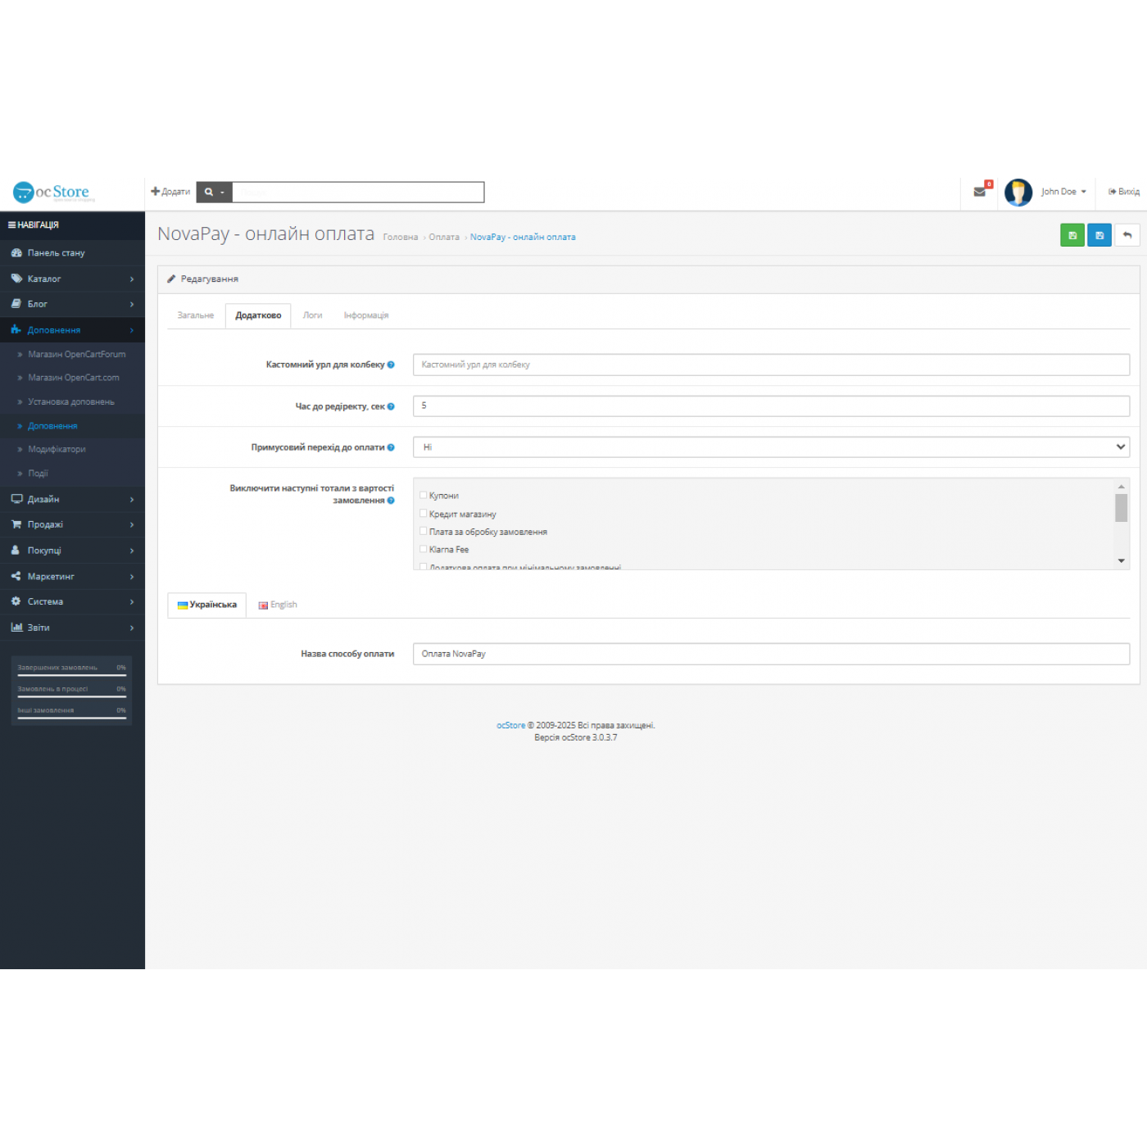Click the John Doe avatar image
This screenshot has width=1147, height=1147.
[x=1018, y=192]
